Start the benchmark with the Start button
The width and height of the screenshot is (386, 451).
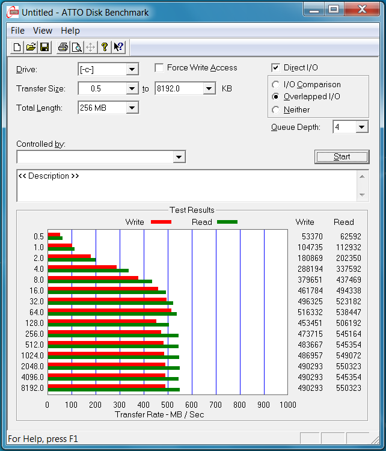tap(342, 157)
